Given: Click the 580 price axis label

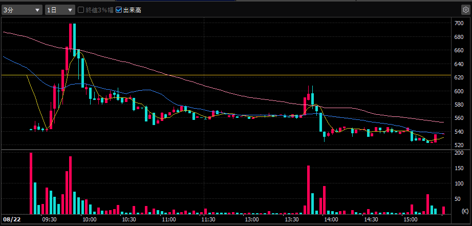Looking at the screenshot, I should (459, 105).
